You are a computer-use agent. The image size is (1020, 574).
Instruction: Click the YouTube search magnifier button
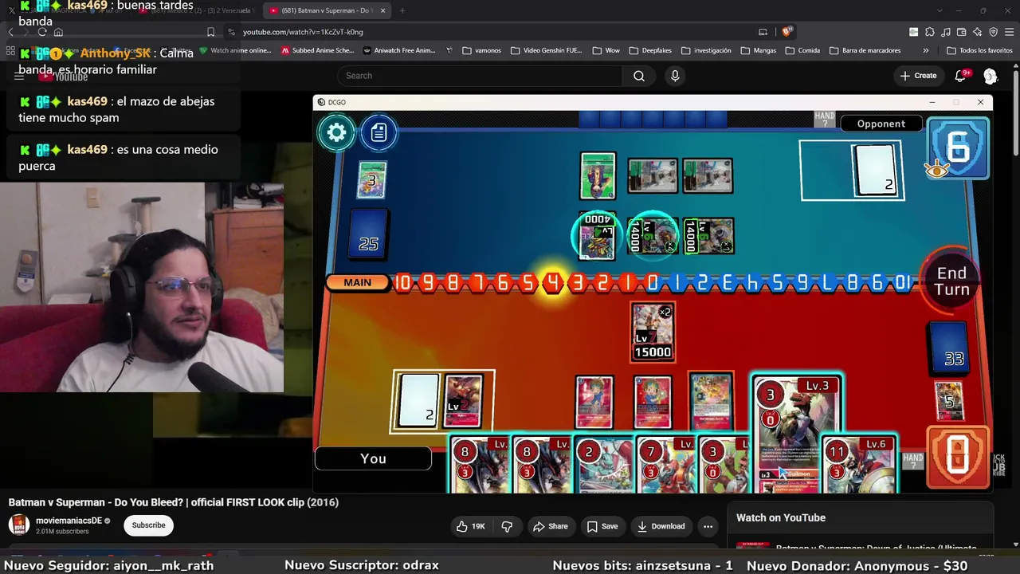coord(639,76)
